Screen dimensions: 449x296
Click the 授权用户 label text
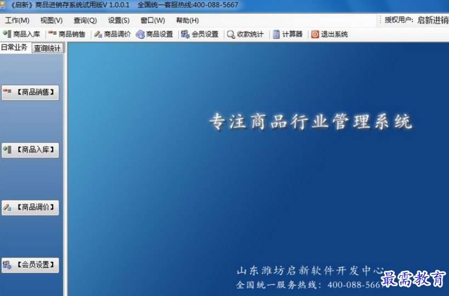pyautogui.click(x=399, y=20)
